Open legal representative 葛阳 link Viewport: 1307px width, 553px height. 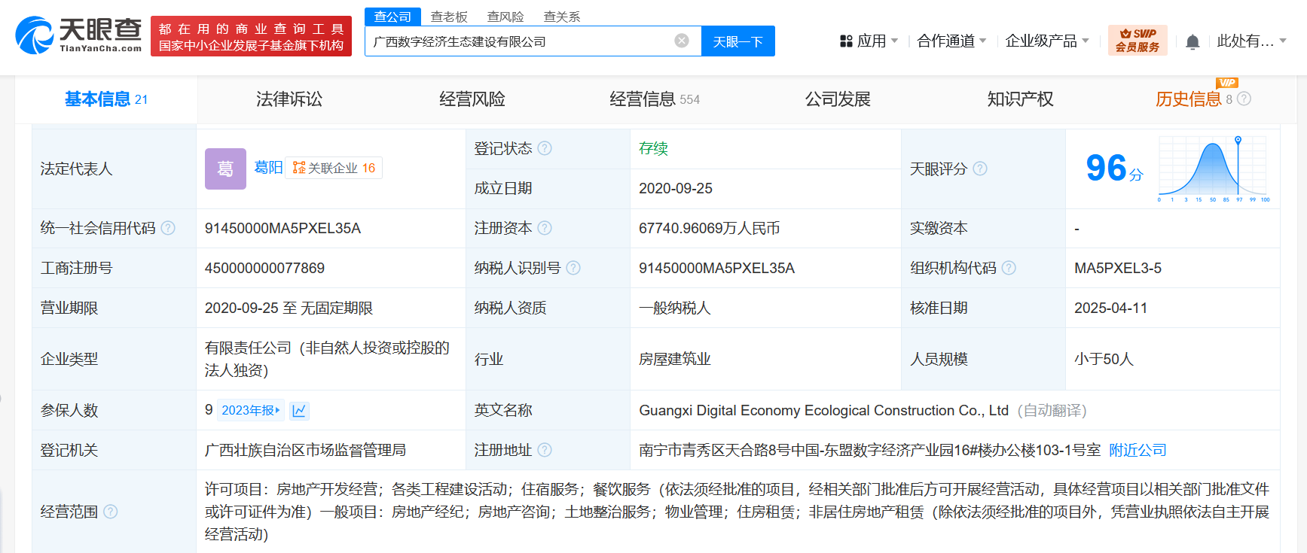[x=268, y=167]
